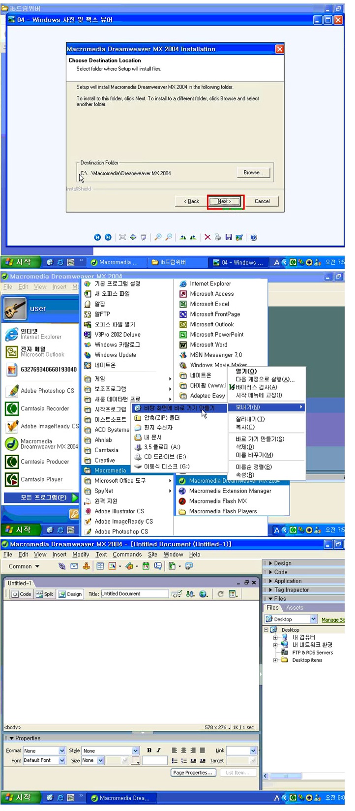The image size is (355, 811).
Task: Zoom in with the magnifier plus icon
Action: point(158,237)
